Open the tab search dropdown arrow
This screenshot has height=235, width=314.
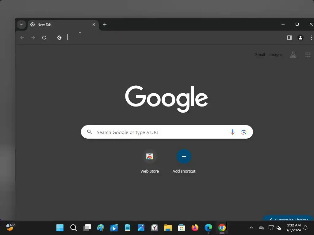click(x=21, y=24)
